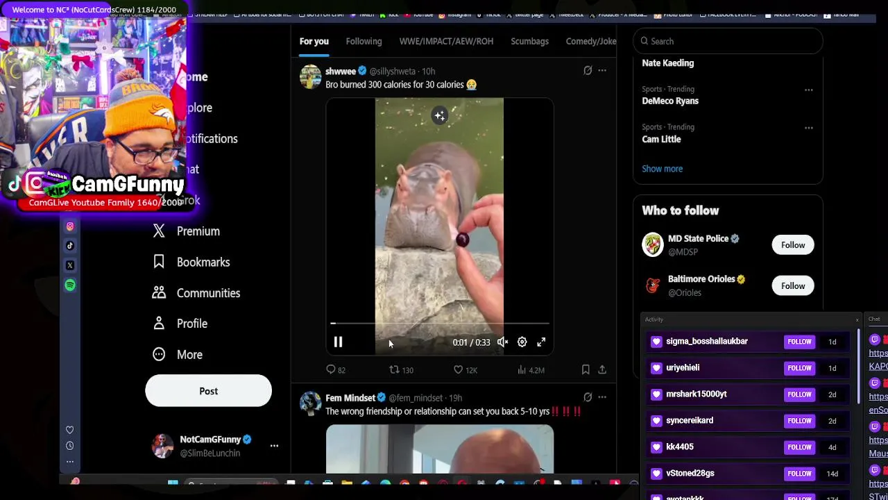Open DeMeco Ryans trending topic
Image resolution: width=888 pixels, height=500 pixels.
[x=670, y=101]
